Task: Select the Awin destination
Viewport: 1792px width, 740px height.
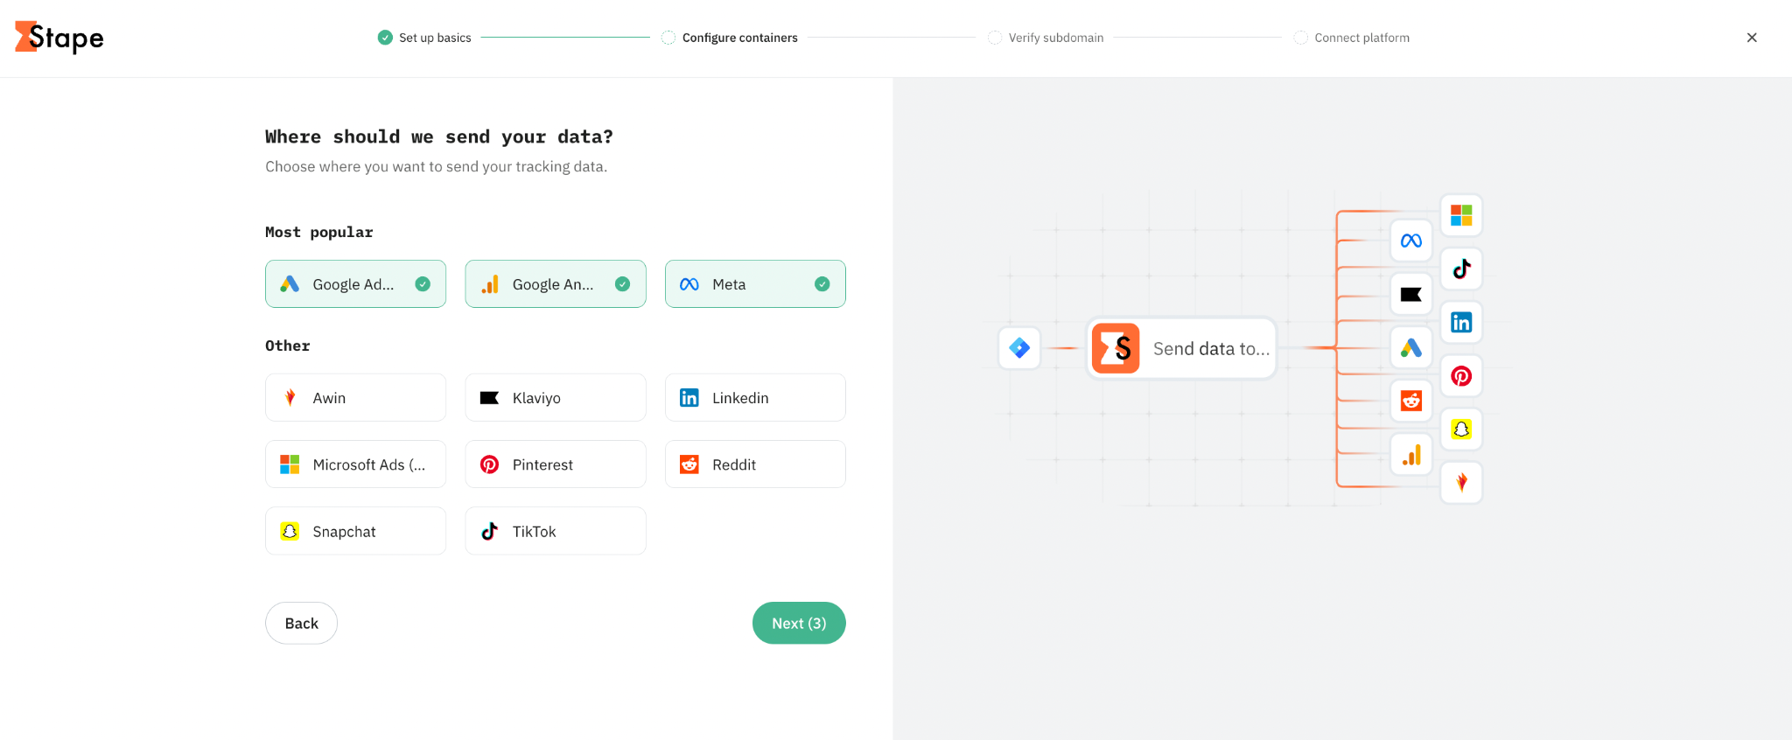Action: pos(355,398)
